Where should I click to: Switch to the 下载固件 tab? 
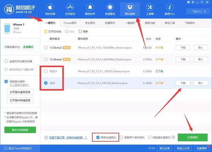click(x=190, y=23)
